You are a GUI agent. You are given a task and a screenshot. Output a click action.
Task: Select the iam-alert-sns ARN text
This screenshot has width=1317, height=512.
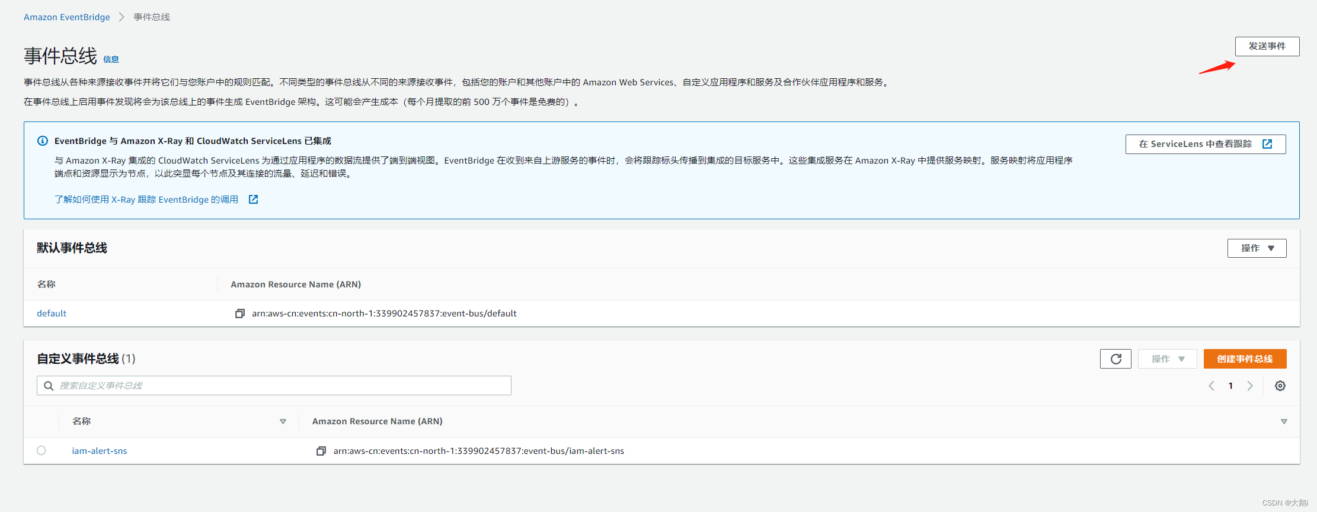[x=478, y=451]
